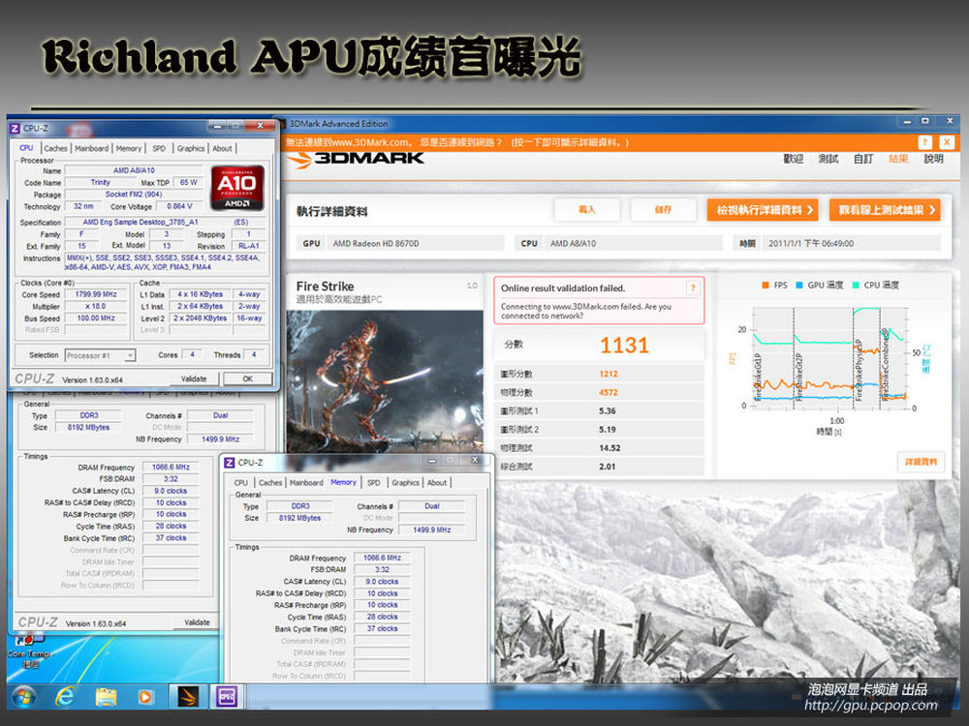Click the 圖形測試 1 value 5.36
The image size is (969, 726).
point(607,411)
